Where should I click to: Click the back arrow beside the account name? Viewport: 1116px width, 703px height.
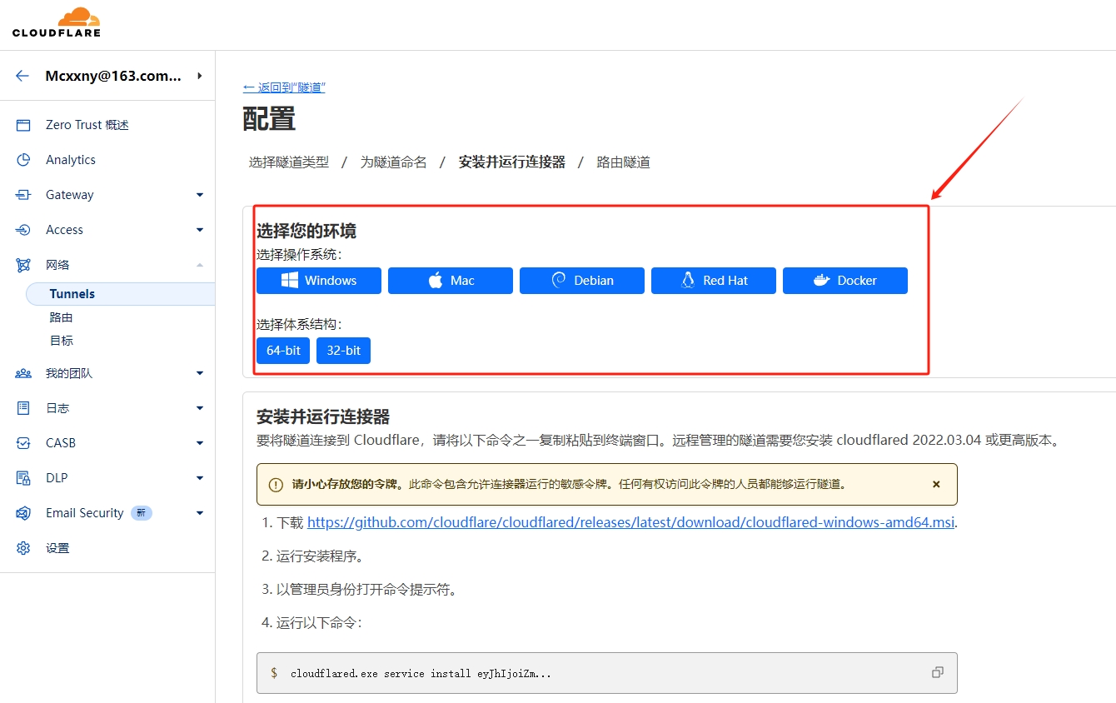[22, 76]
